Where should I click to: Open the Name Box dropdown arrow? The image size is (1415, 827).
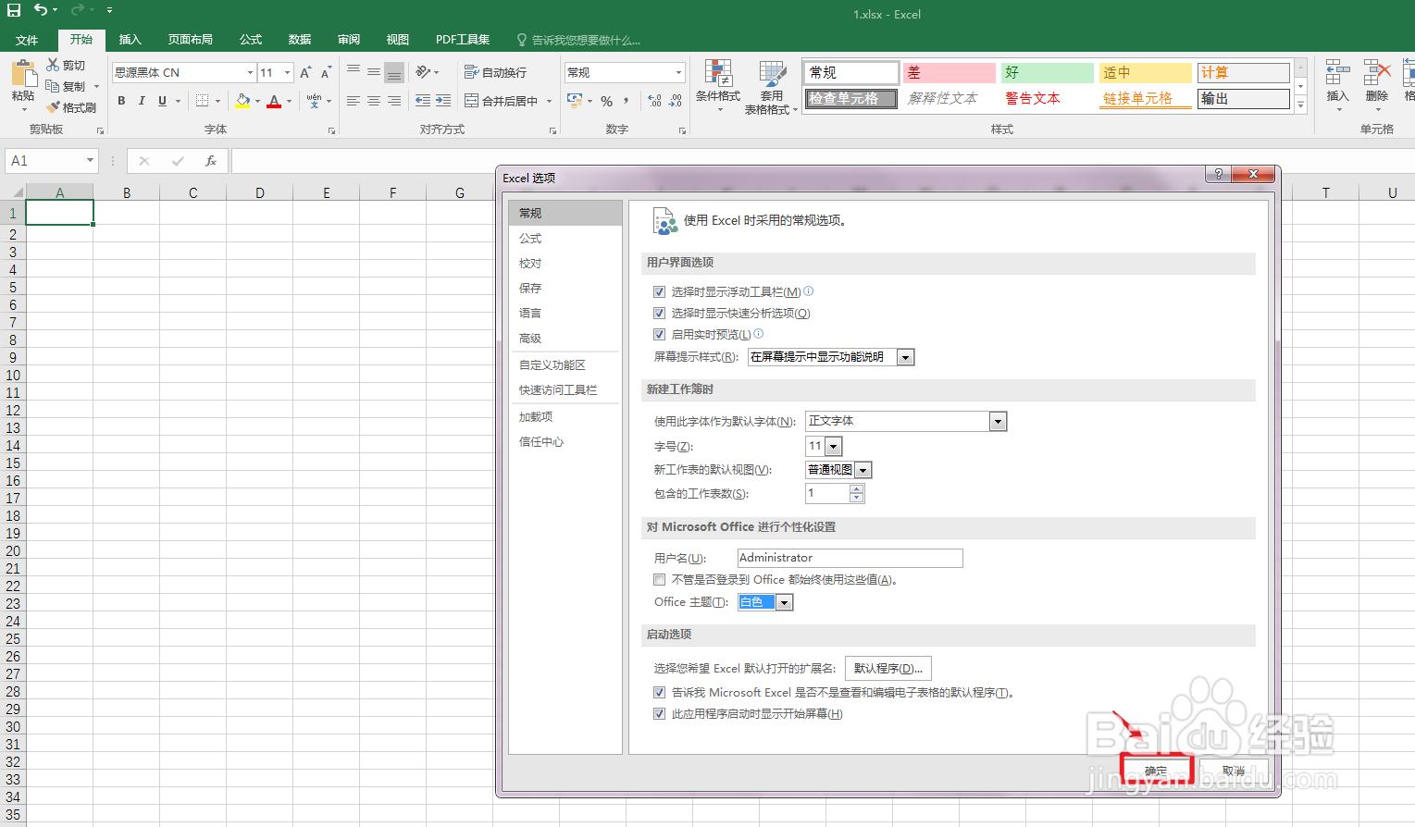click(90, 161)
